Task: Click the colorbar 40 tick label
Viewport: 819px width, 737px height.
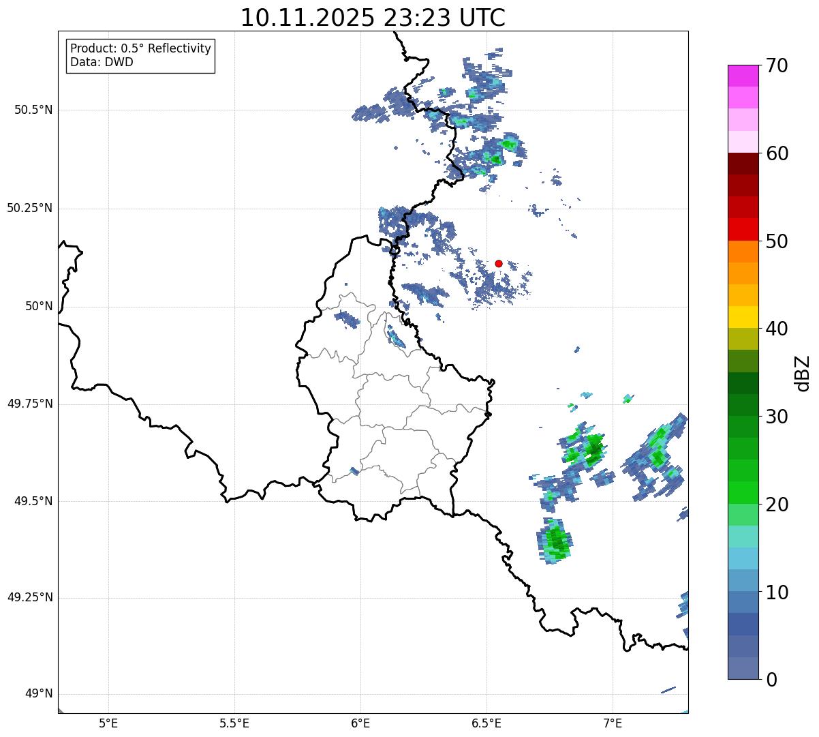Action: (x=777, y=329)
